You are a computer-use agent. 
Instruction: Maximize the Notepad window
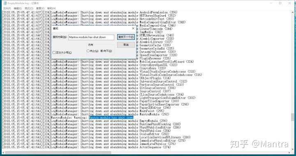click(280, 3)
